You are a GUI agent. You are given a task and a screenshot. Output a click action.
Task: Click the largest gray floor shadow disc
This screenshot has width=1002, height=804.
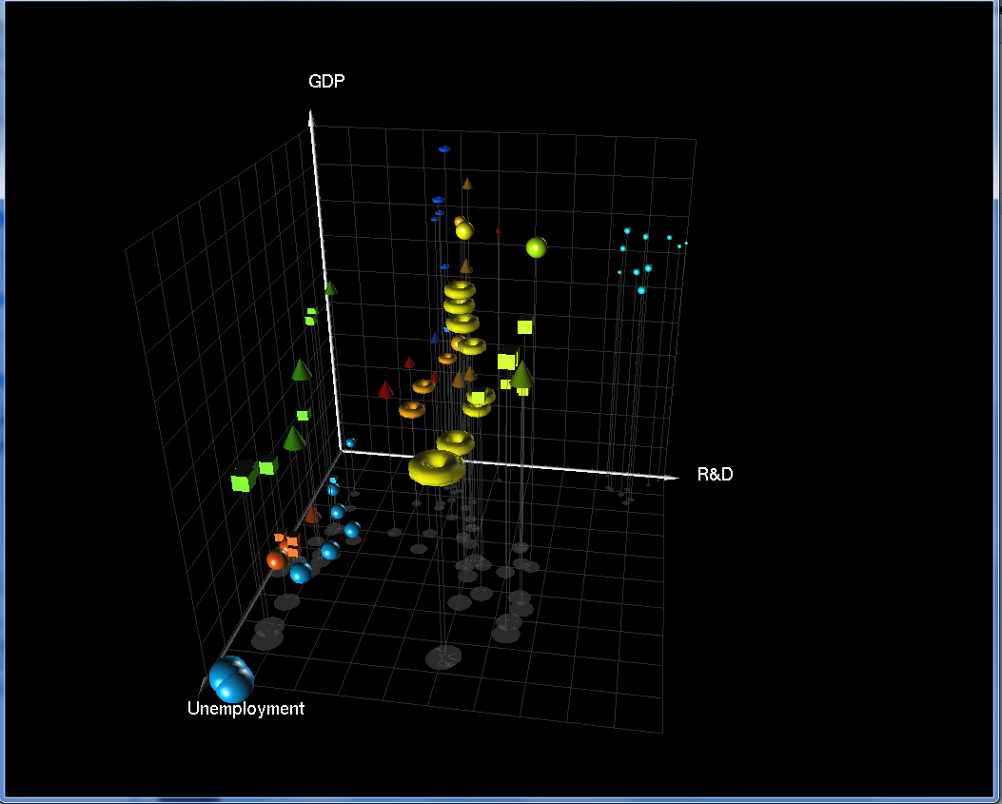point(444,657)
